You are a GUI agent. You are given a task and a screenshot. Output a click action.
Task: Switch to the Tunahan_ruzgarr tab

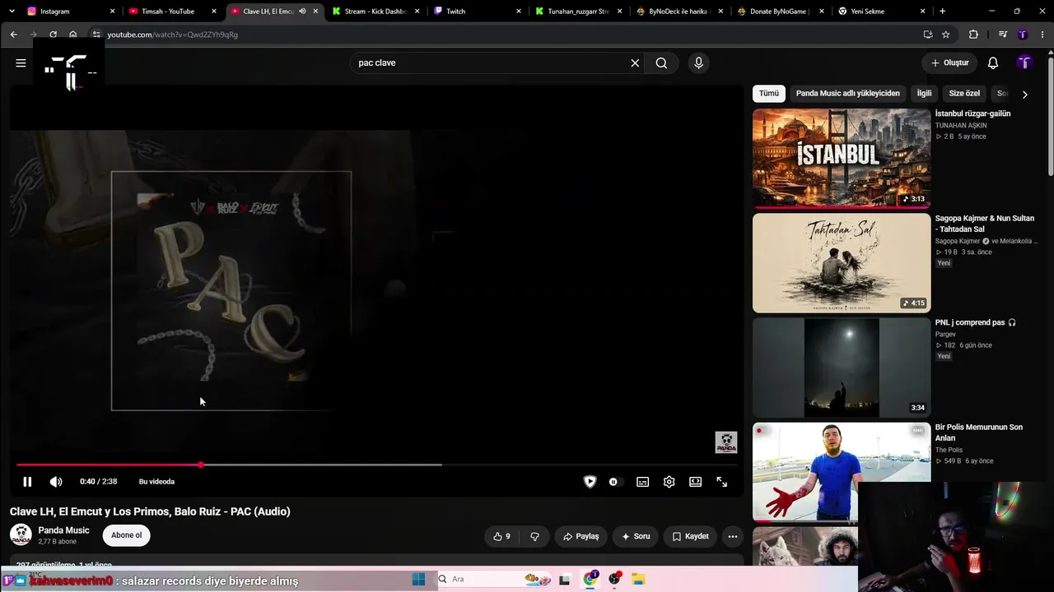point(578,12)
